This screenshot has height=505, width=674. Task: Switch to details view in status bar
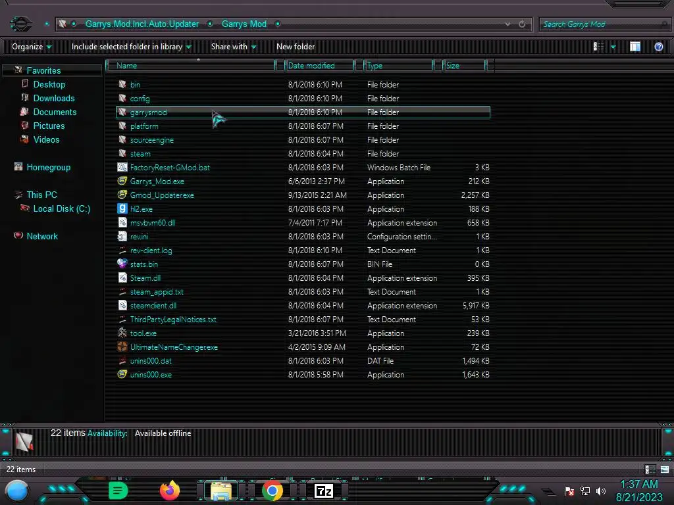[650, 469]
